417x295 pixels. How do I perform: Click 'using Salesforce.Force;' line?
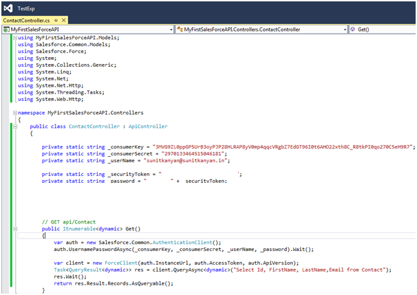[x=52, y=52]
